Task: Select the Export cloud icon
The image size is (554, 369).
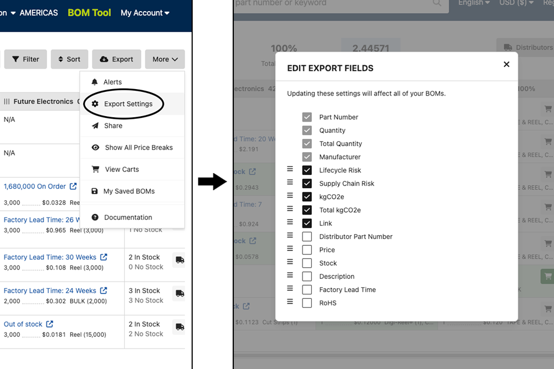Action: tap(102, 59)
